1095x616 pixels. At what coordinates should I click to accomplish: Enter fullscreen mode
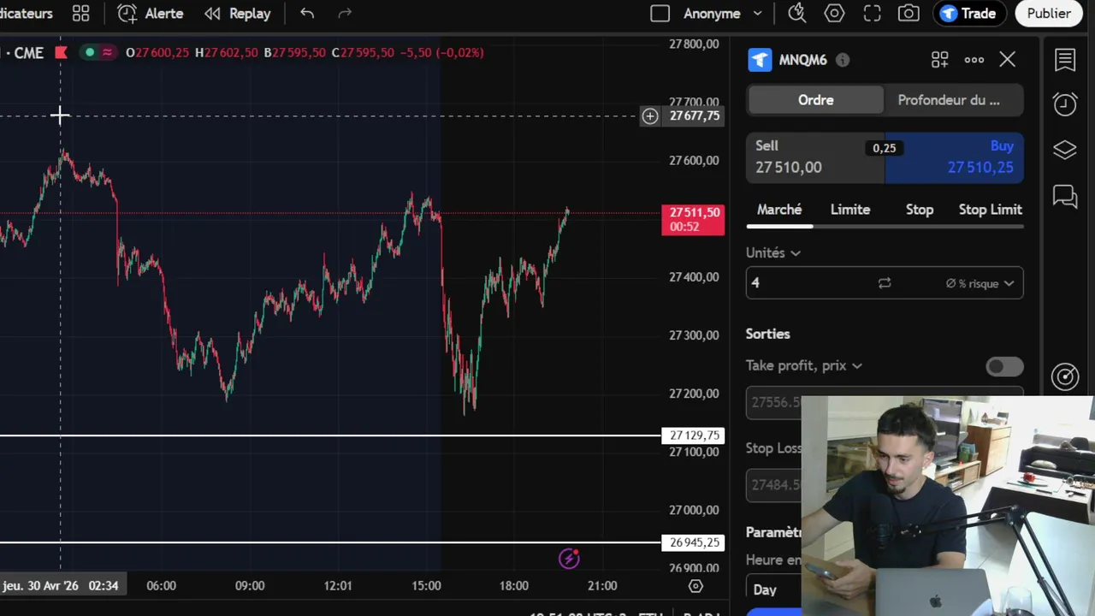point(872,14)
